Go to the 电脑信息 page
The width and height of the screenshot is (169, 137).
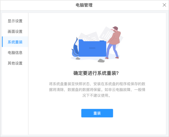tap(15, 53)
